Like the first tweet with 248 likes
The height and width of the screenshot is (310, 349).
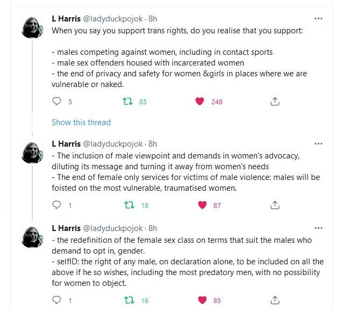click(x=200, y=101)
